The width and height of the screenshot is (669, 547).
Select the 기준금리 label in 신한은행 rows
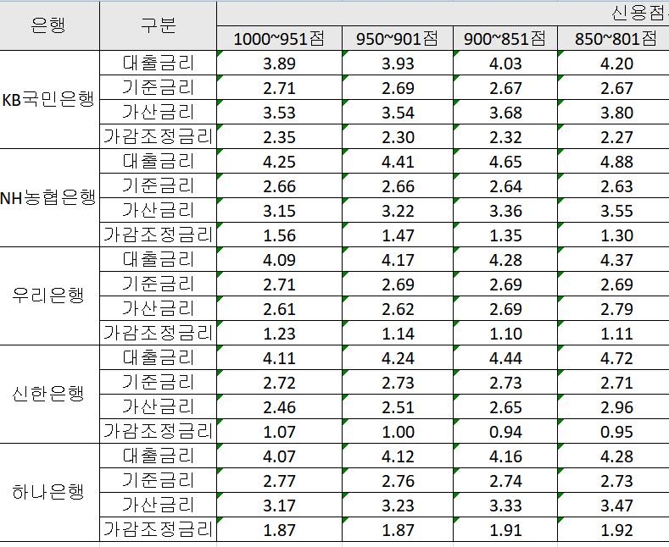point(158,382)
